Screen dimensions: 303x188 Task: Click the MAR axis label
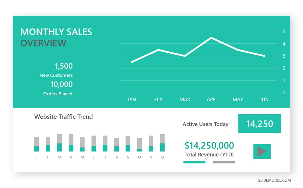coord(185,99)
